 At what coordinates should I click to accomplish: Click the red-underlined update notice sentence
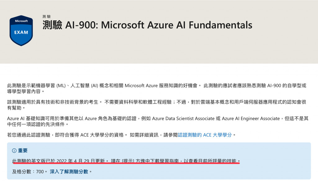tap(126, 161)
